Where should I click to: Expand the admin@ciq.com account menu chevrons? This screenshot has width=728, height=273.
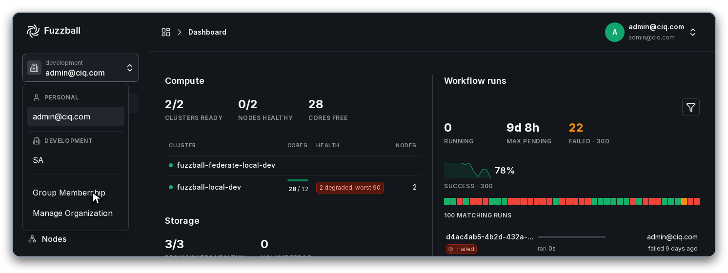(693, 32)
